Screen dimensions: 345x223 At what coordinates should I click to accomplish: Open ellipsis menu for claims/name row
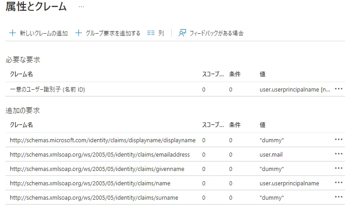point(339,183)
